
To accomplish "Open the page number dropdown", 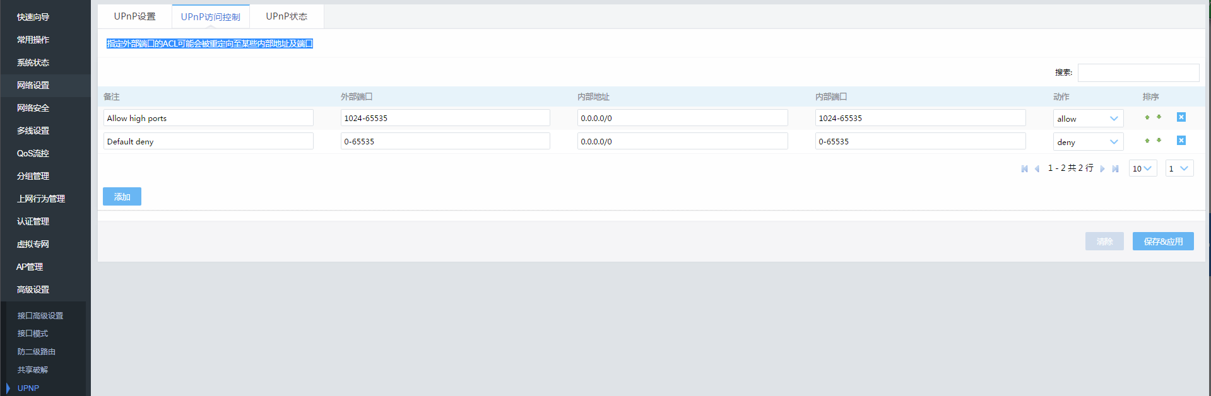I will (1179, 168).
